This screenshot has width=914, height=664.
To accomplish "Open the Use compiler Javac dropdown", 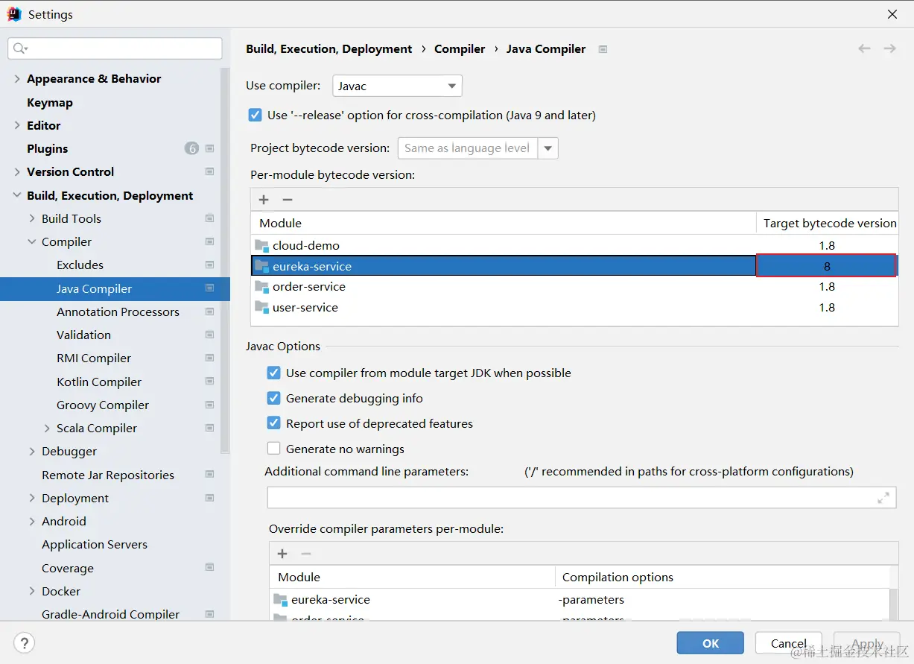I will (397, 86).
